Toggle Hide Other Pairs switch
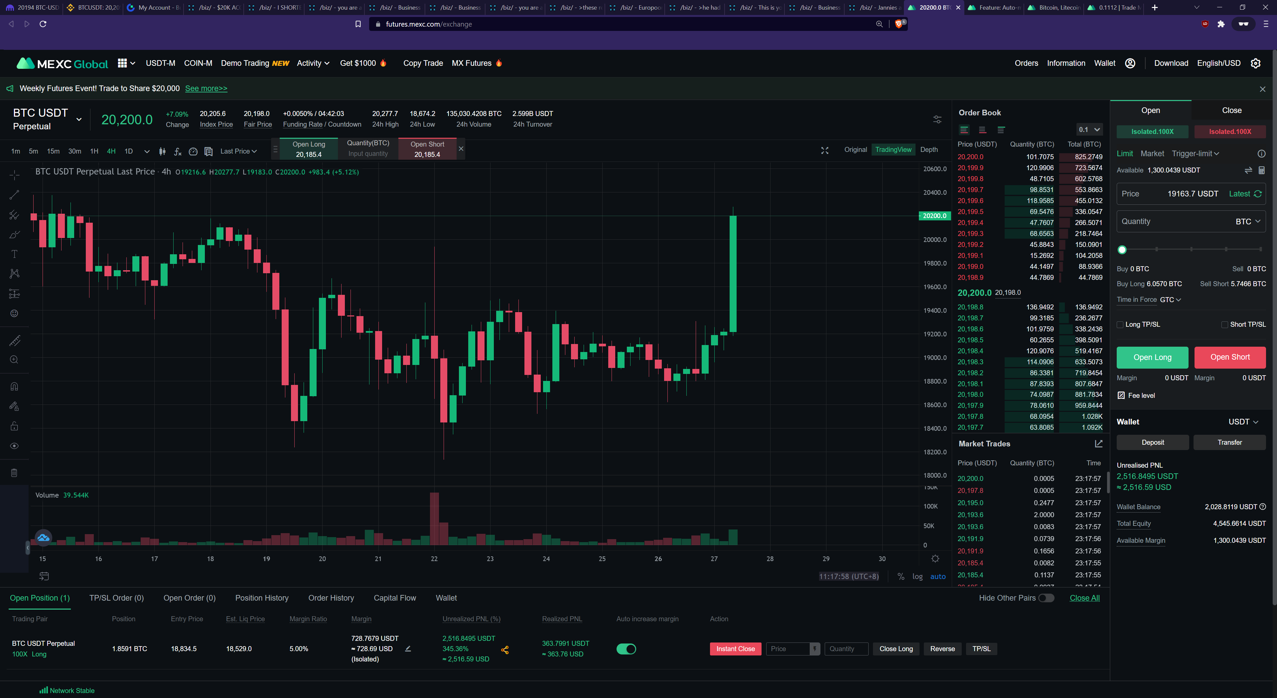The image size is (1277, 698). [x=1046, y=598]
